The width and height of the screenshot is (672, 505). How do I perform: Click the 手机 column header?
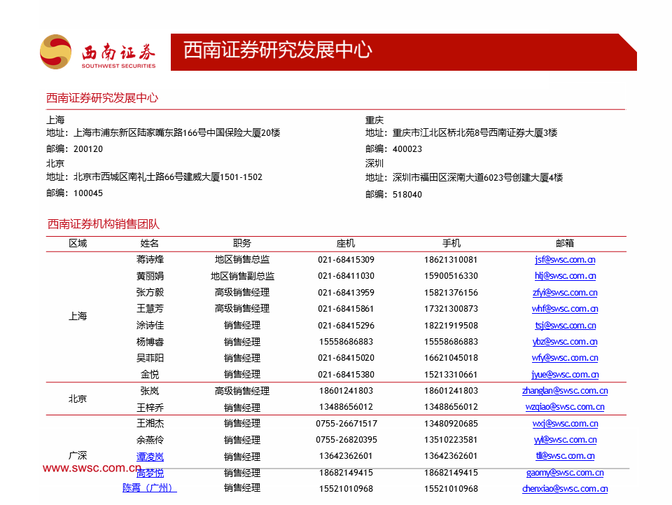(451, 244)
